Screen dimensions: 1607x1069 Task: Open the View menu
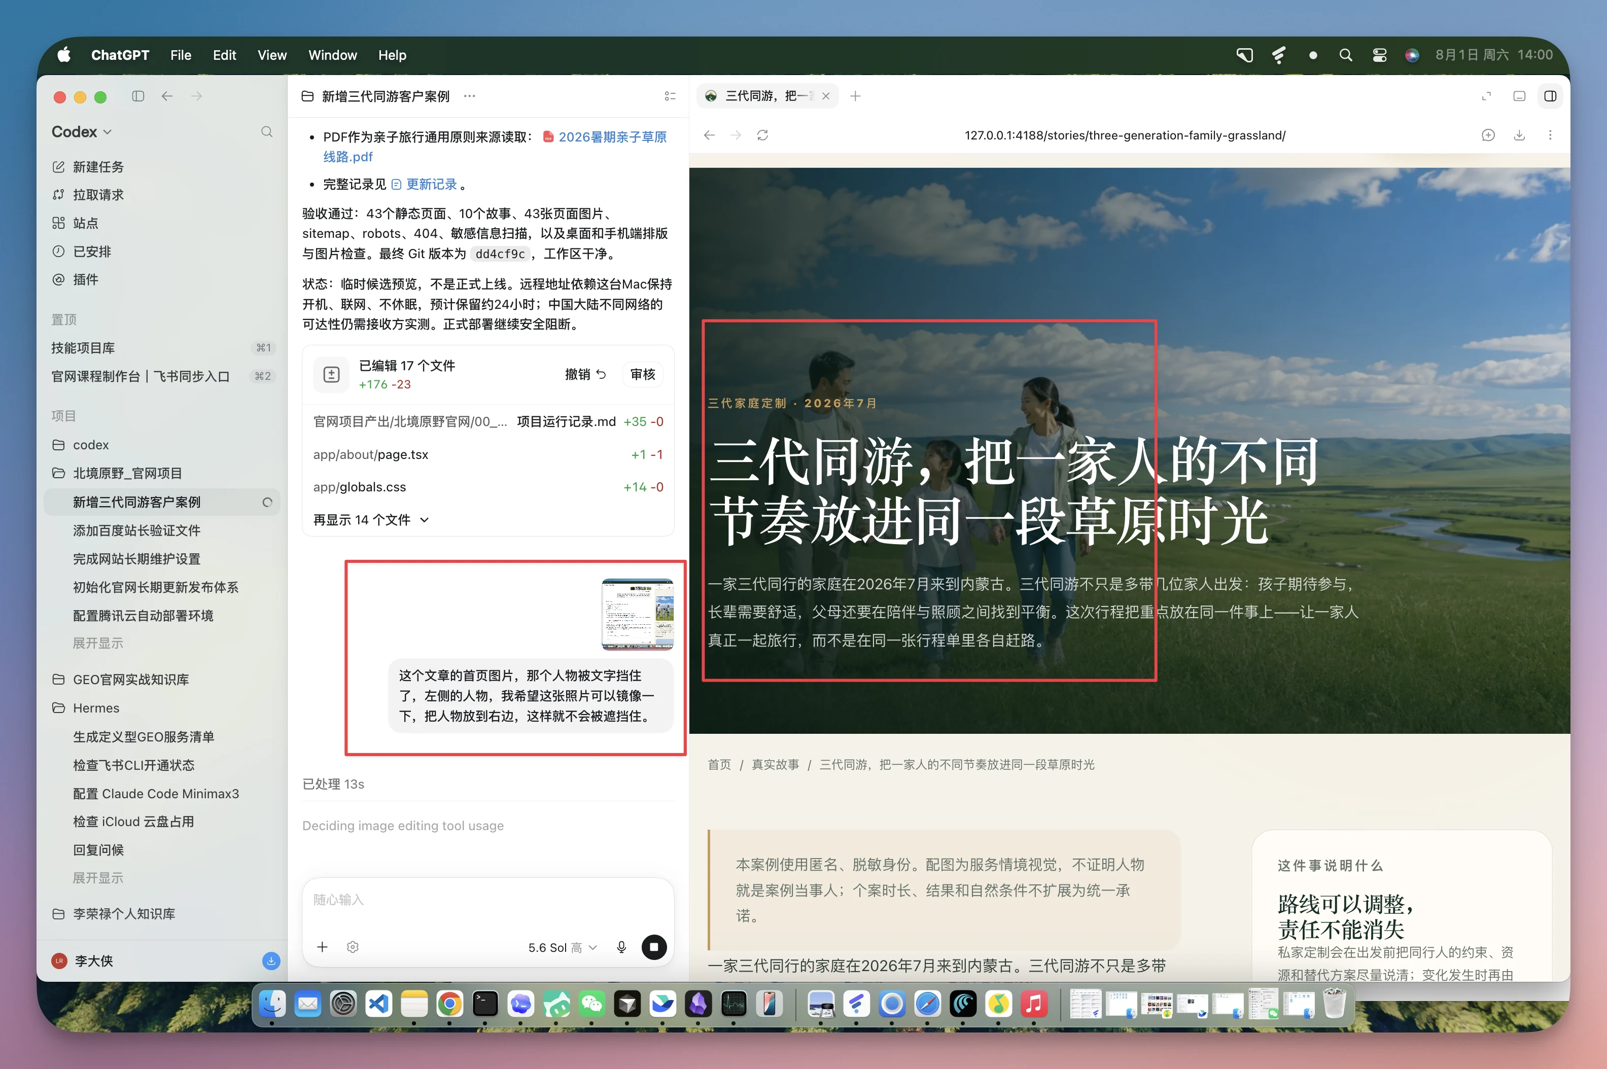272,55
